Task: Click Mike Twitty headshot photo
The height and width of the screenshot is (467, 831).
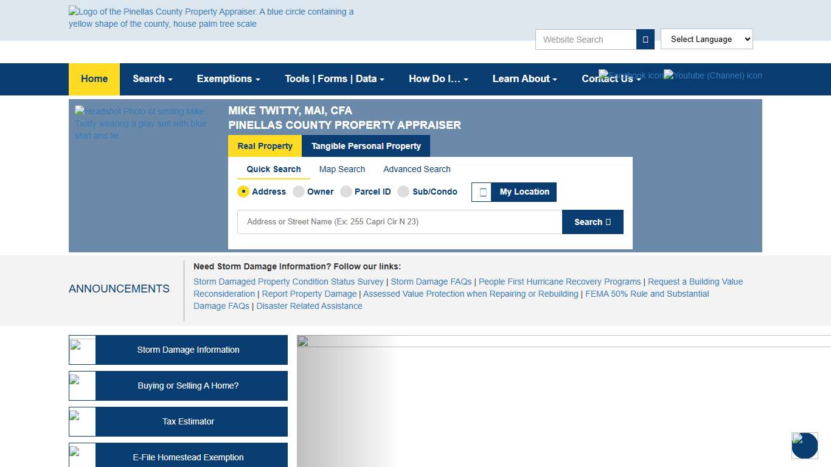Action: tap(141, 123)
